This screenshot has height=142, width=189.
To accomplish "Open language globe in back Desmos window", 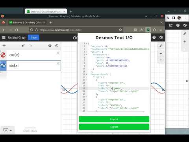I will coord(185,25).
